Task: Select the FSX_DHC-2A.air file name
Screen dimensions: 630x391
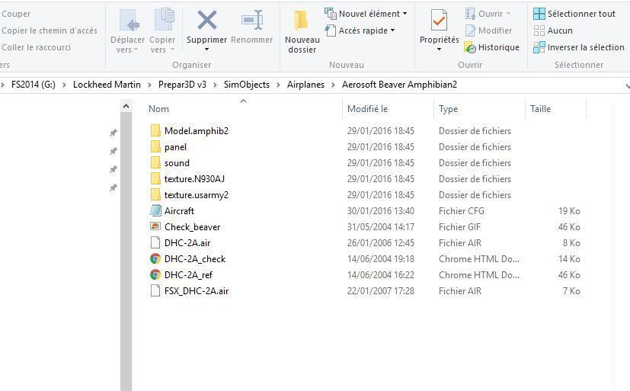Action: click(197, 291)
